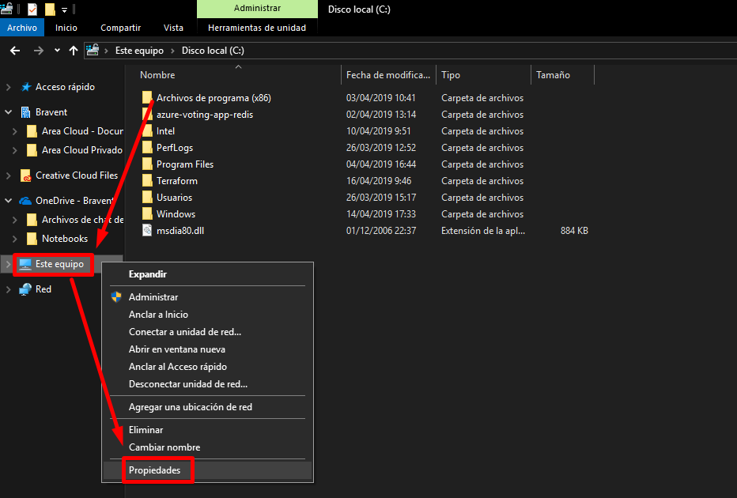Open the Herramientas de unidad tab
The height and width of the screenshot is (498, 737).
[x=257, y=28]
